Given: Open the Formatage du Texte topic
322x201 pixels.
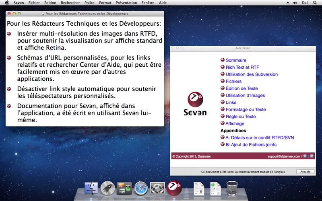Looking at the screenshot, I should 246,109.
